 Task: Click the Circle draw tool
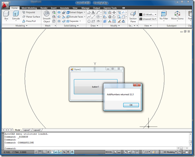point(98,17)
